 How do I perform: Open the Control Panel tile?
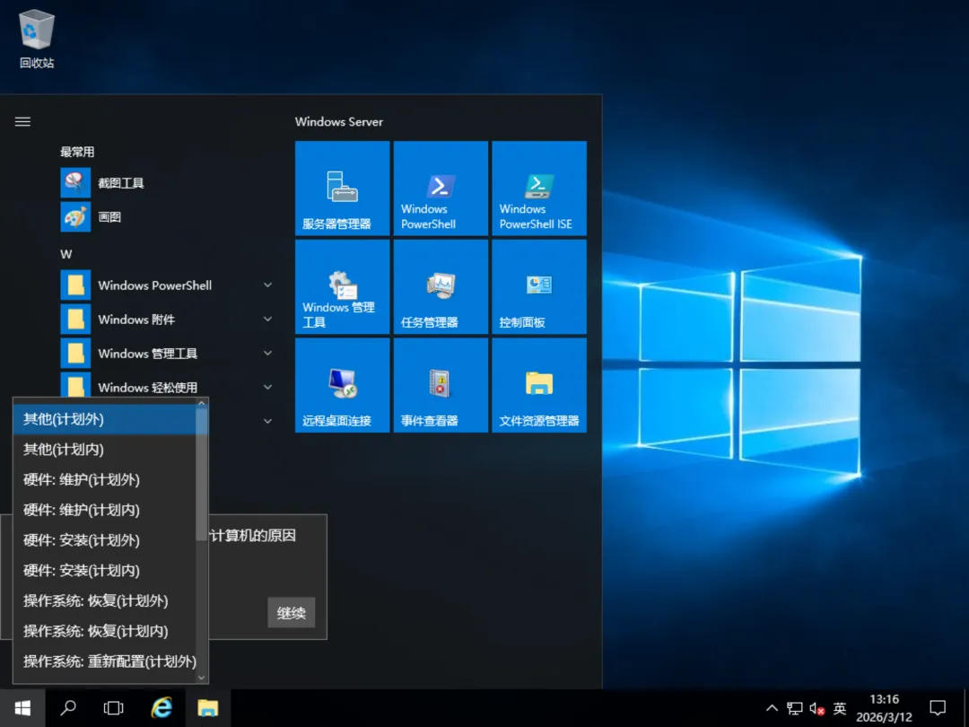click(539, 286)
